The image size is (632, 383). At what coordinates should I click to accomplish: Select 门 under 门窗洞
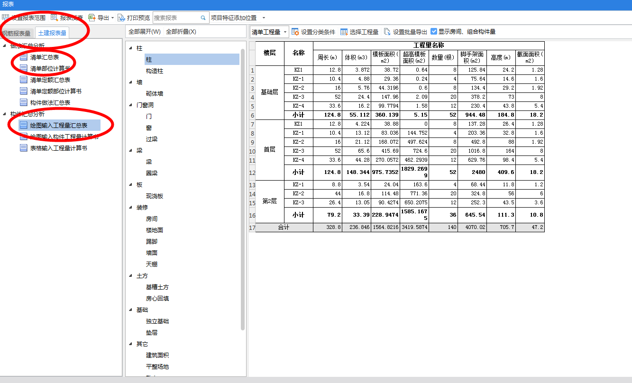point(149,116)
